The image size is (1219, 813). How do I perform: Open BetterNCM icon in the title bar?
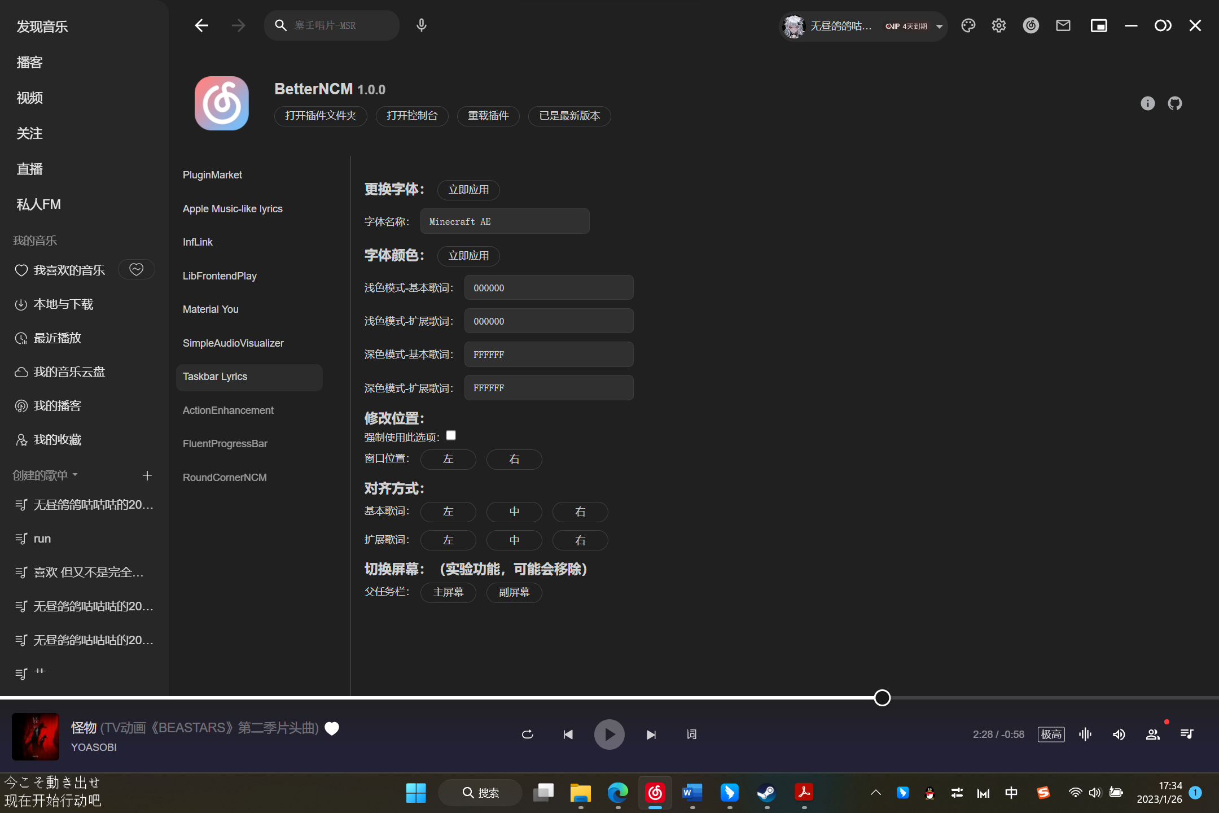tap(1031, 25)
